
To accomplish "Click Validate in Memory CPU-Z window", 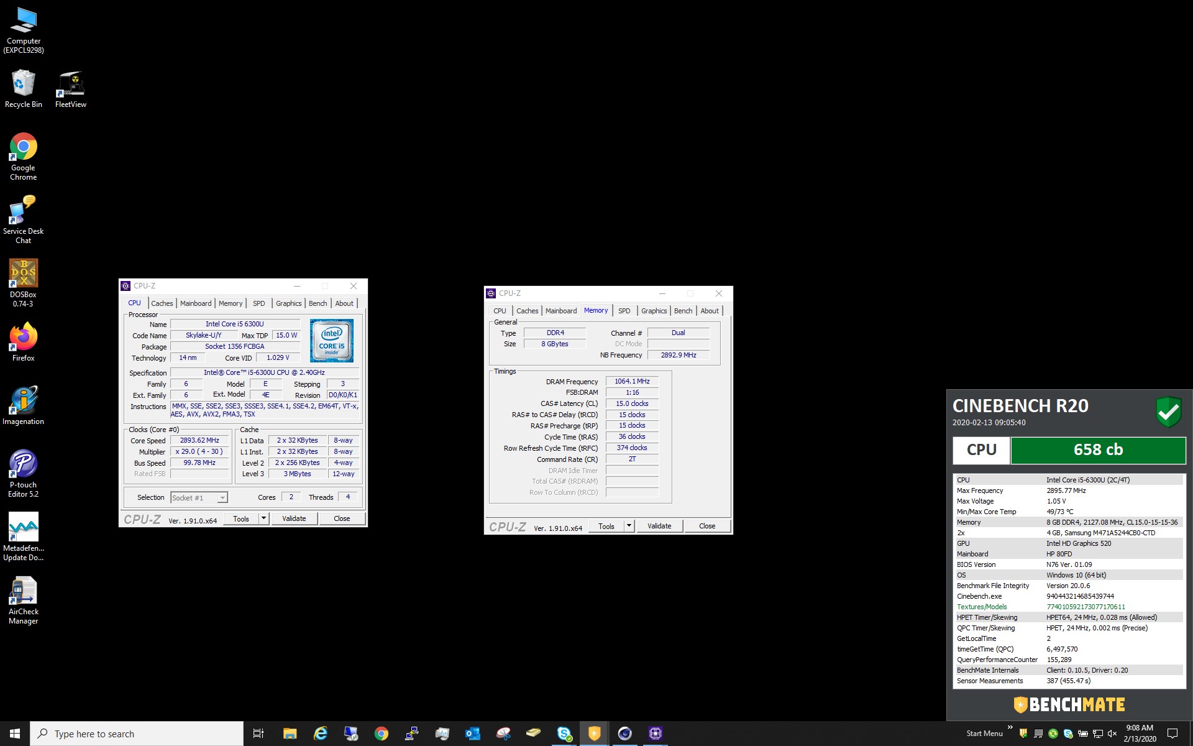I will 659,526.
